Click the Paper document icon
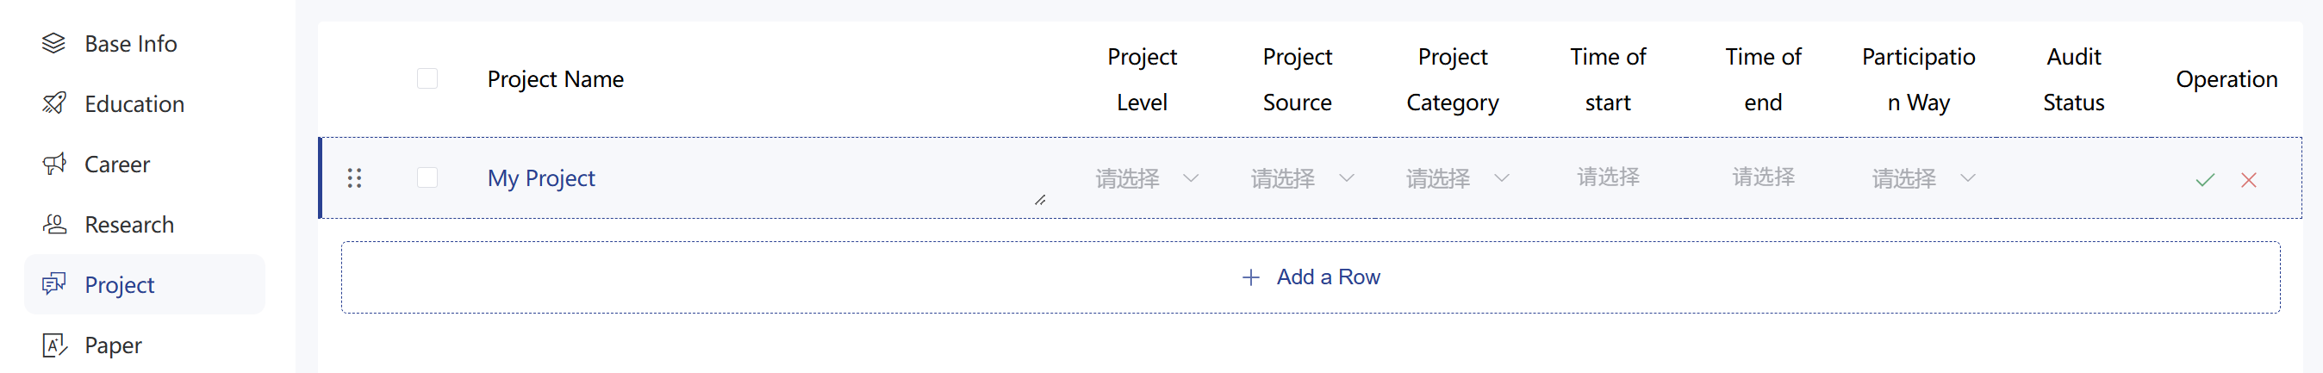 [54, 345]
